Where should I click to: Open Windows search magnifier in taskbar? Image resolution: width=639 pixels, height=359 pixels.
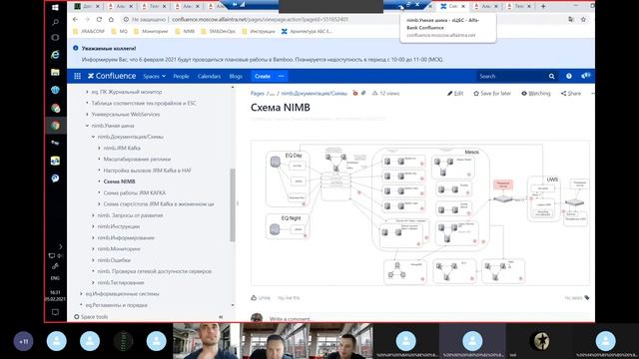(55, 22)
